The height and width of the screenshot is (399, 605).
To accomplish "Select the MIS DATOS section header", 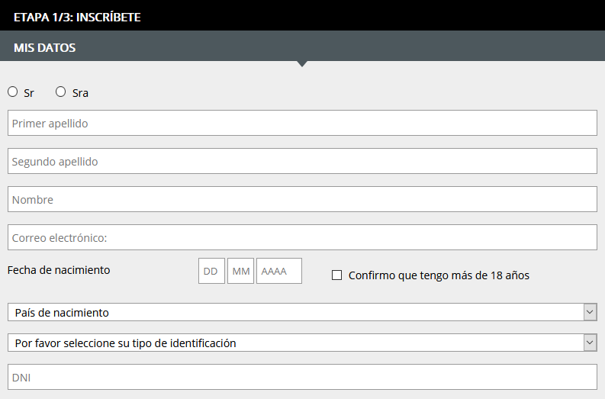I will coord(45,48).
